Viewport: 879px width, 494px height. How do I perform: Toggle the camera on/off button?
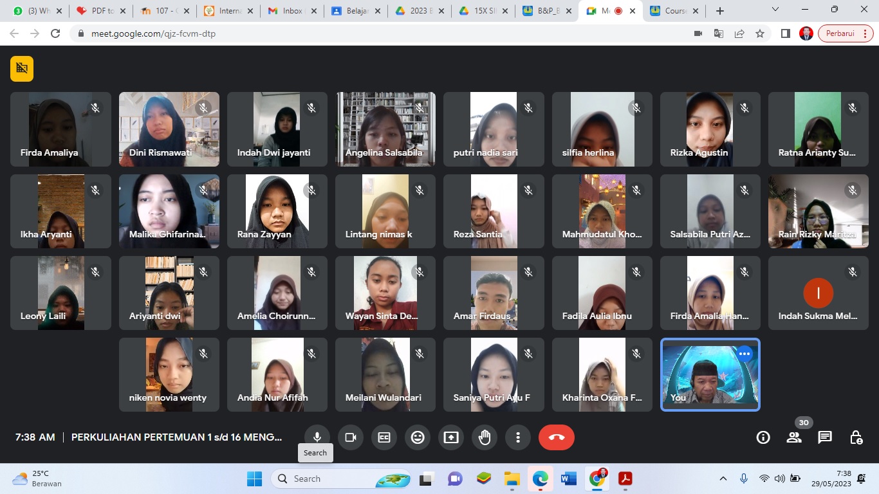click(x=351, y=437)
